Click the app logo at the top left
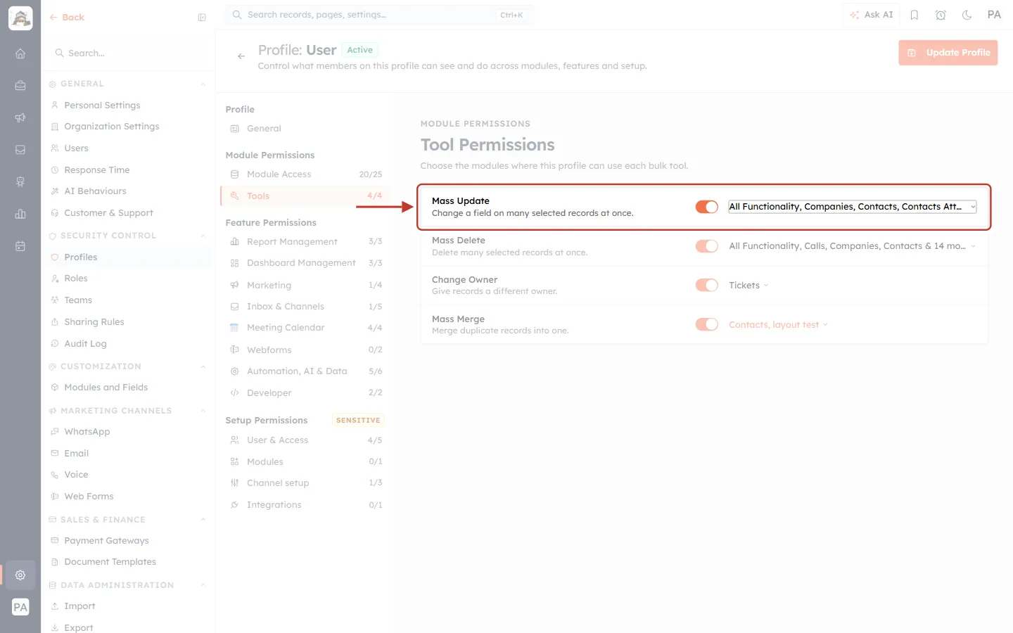Image resolution: width=1013 pixels, height=633 pixels. 20,18
